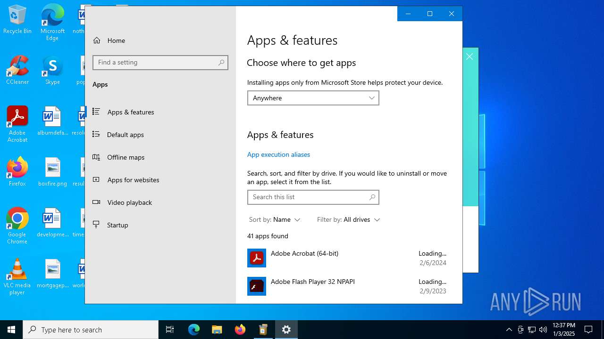Select mortgagep image file on desktop
The width and height of the screenshot is (604, 339).
point(52,274)
